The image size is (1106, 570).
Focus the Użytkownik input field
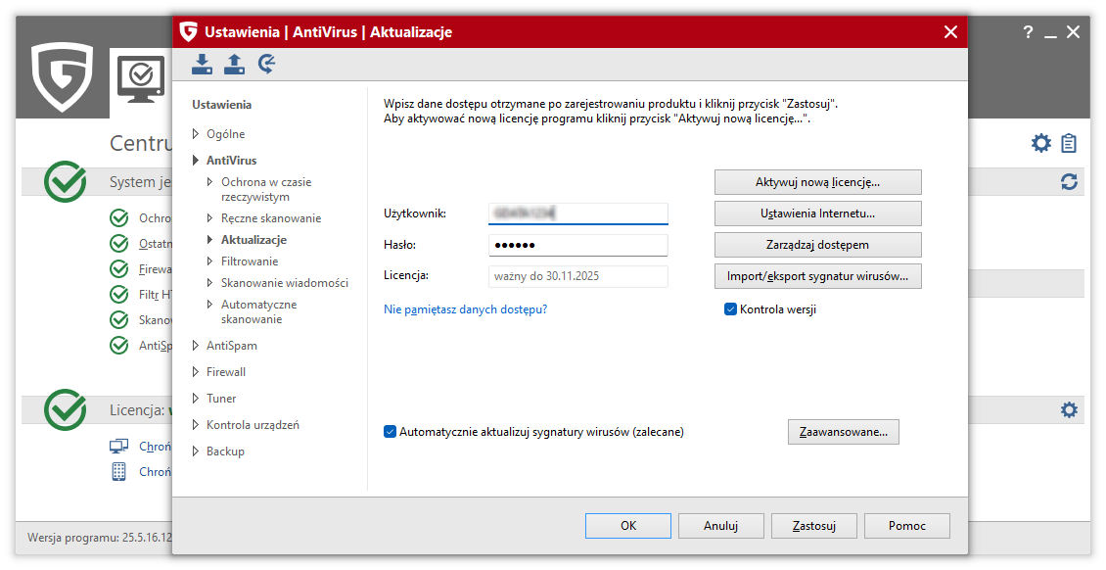tap(577, 214)
